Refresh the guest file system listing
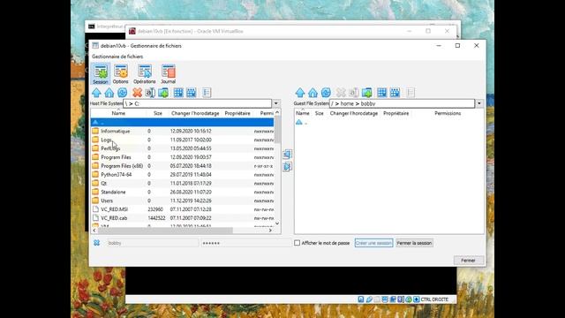The width and height of the screenshot is (565, 318). click(326, 93)
